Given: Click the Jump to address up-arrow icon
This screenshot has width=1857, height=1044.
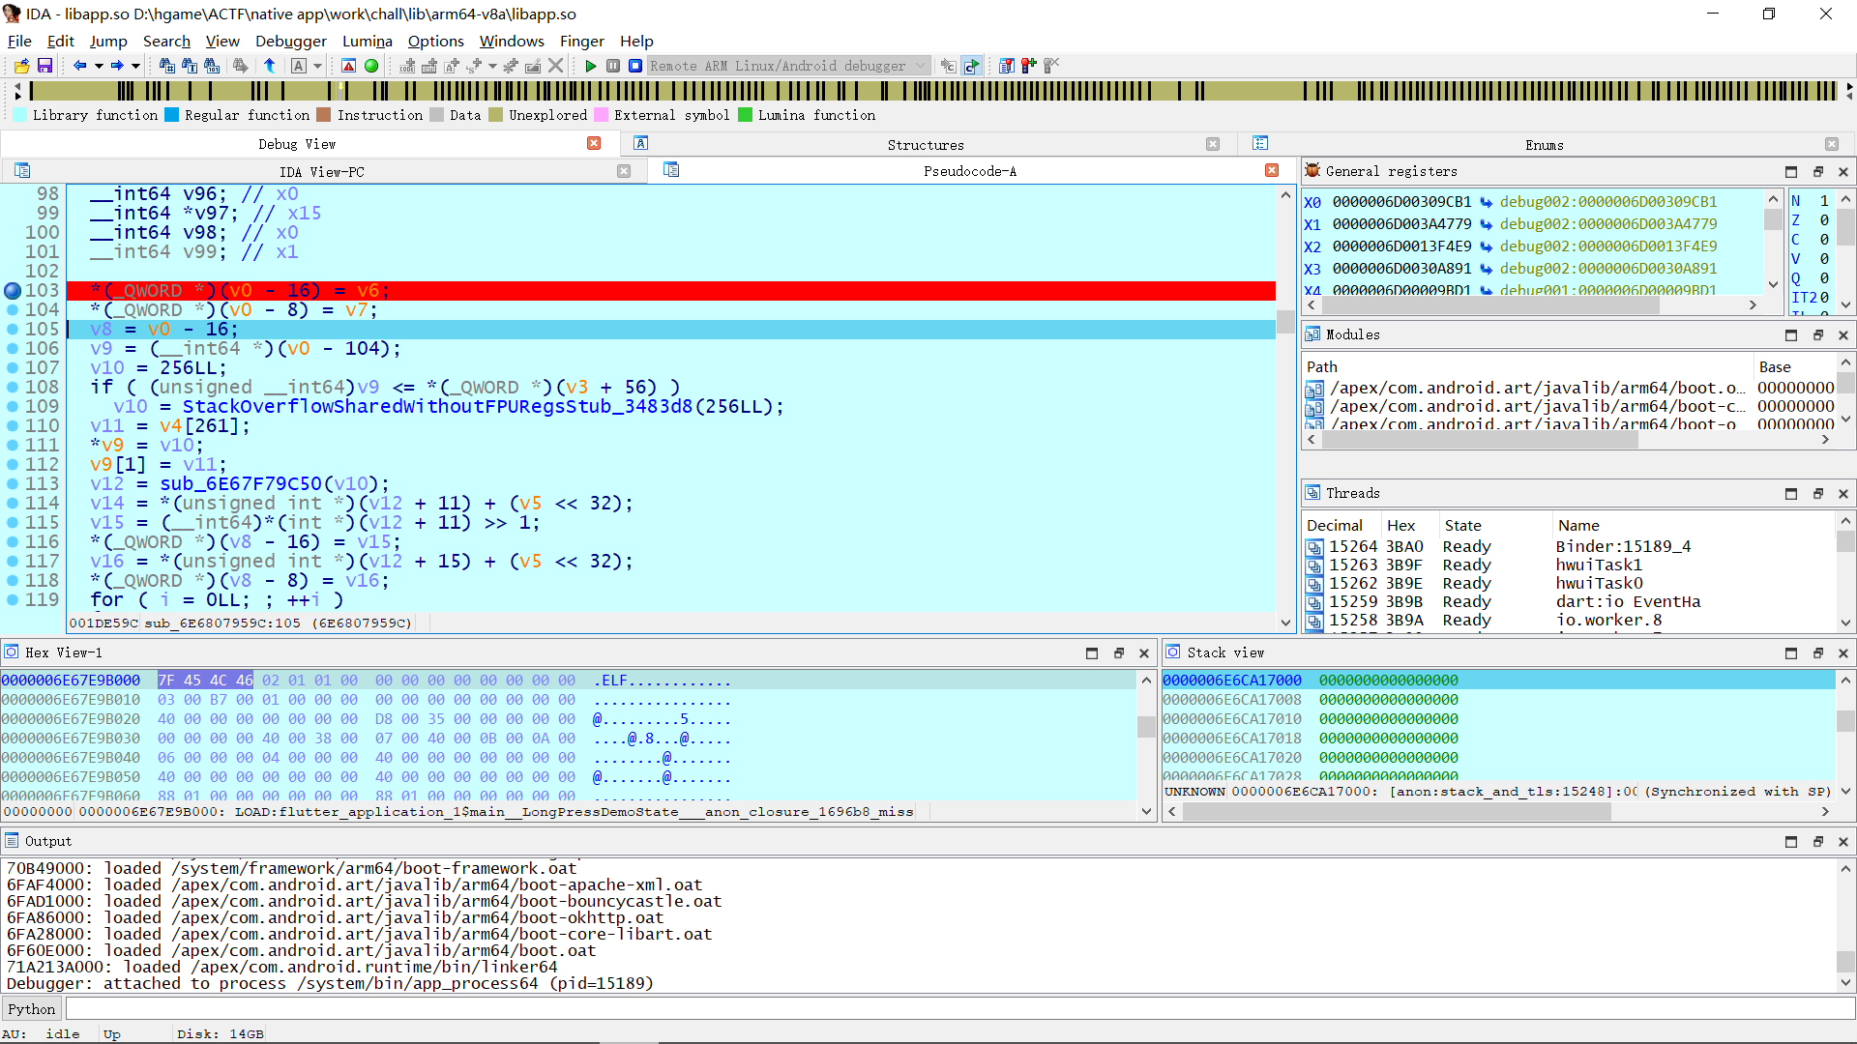Looking at the screenshot, I should [271, 66].
